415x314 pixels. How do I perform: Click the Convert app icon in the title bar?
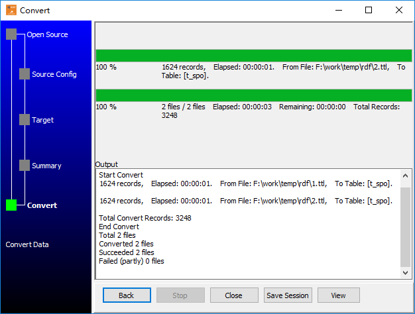click(11, 10)
